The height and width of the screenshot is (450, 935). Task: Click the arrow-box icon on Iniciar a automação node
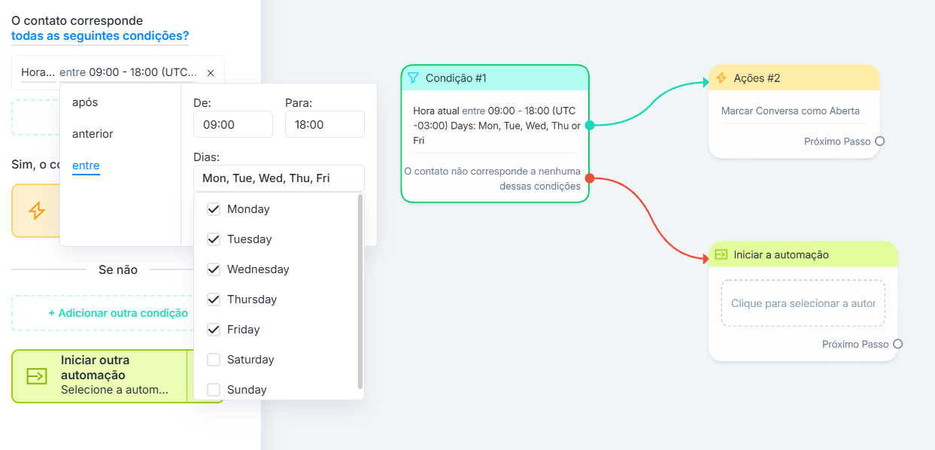pos(721,255)
